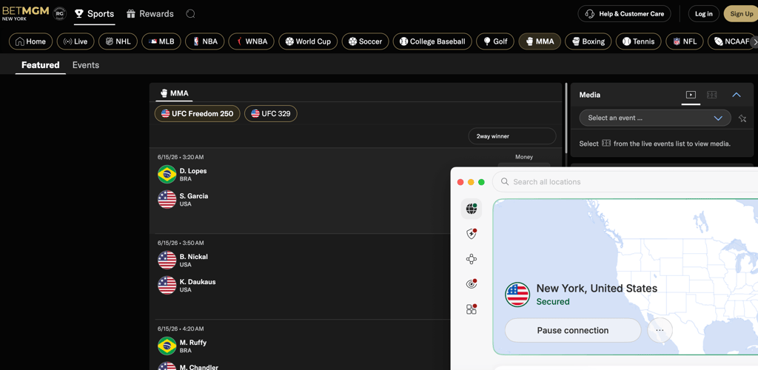Open the RG responsible gaming badge

(59, 13)
